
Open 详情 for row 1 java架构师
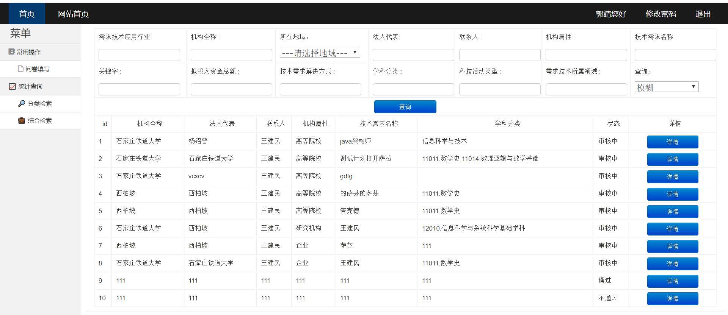point(673,142)
